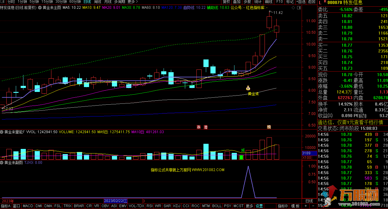Screen dimensions: 388x209
Task: Switch chart period to 周线
Action: pos(97,2)
